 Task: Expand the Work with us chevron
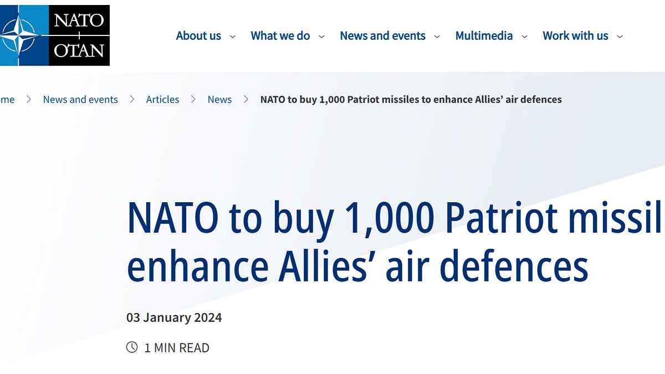point(620,37)
